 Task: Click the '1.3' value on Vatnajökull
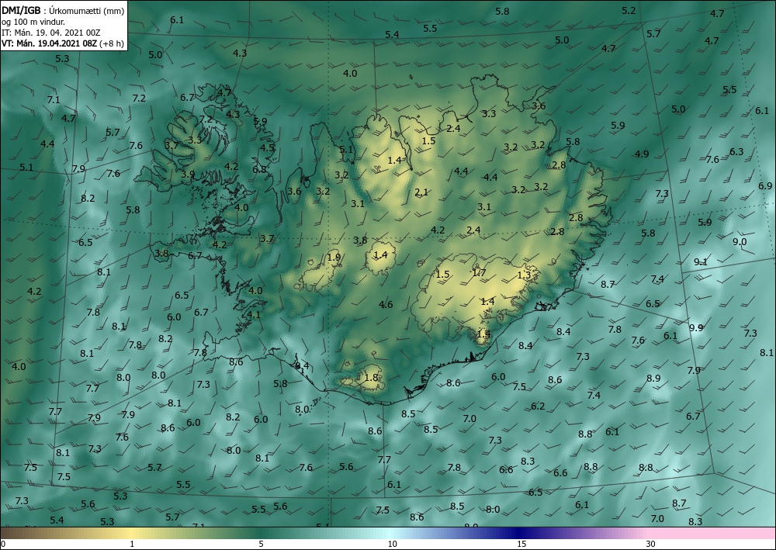(x=524, y=275)
